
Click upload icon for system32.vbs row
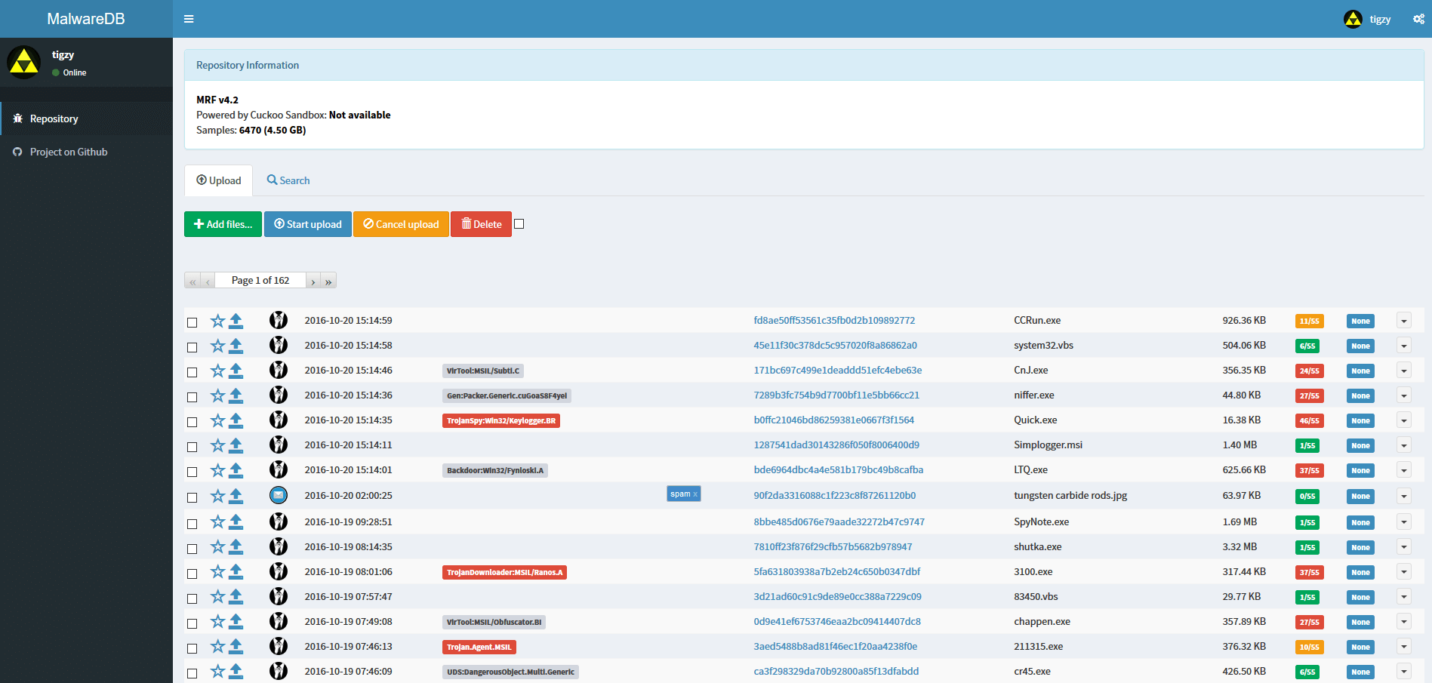click(x=236, y=346)
